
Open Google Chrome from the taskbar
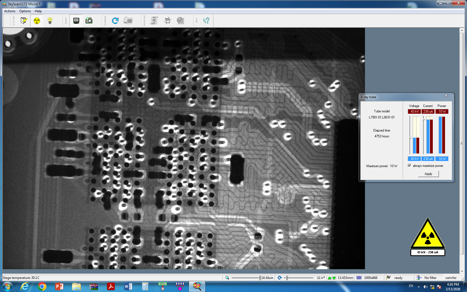coord(42,286)
